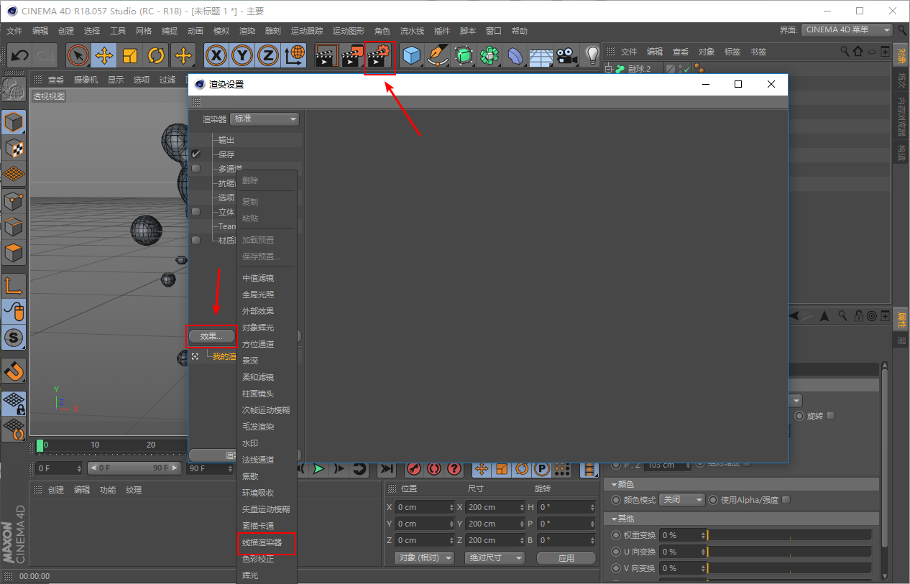This screenshot has width=910, height=584.
Task: Click the blue bend deformer icon
Action: pos(515,55)
